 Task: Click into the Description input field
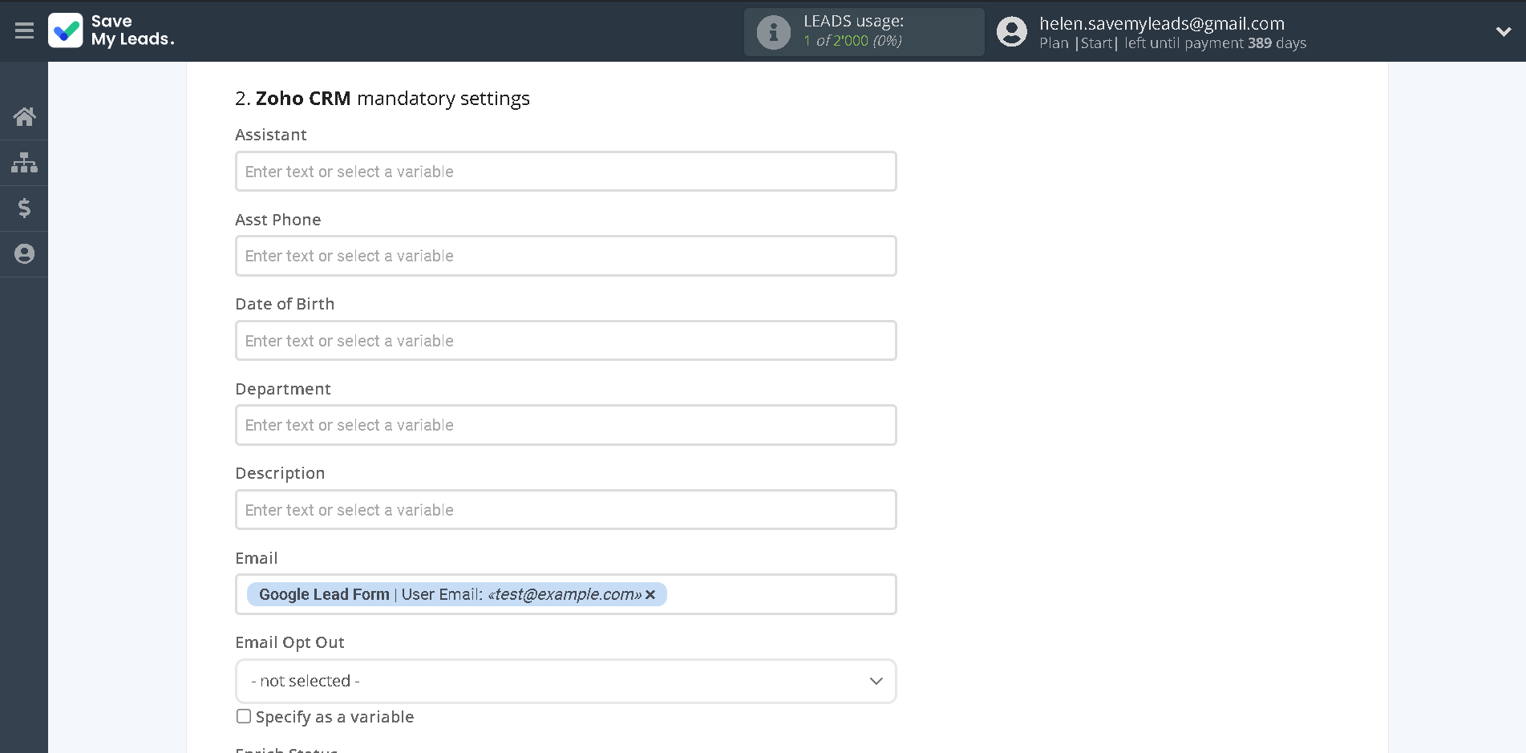click(565, 510)
